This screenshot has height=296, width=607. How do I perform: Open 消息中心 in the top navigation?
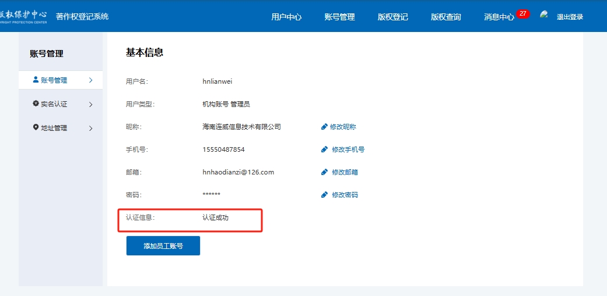click(499, 17)
